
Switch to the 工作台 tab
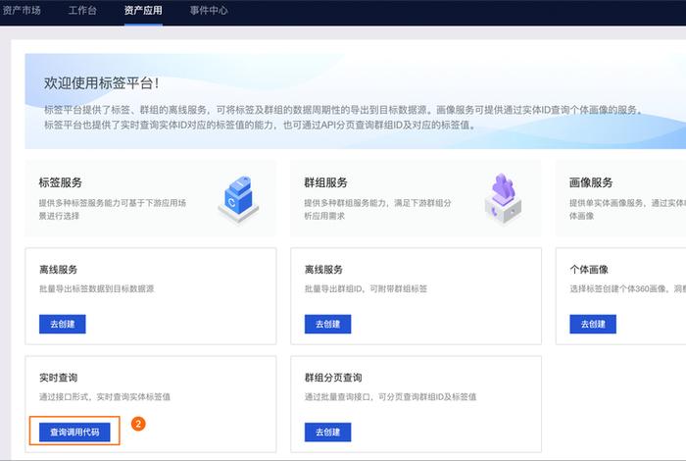coord(83,11)
